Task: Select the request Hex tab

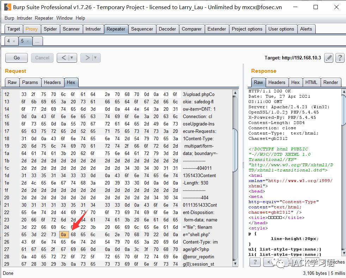Action: click(x=71, y=82)
